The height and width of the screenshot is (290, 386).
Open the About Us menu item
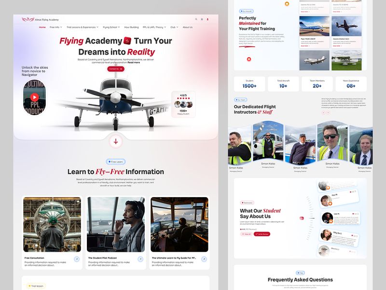[x=188, y=27]
